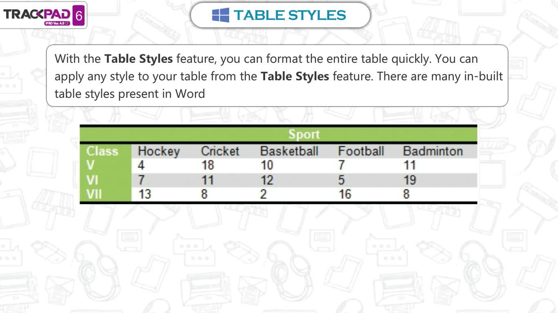Click the Basketball column heading
Screen dimensions: 558x313
pyautogui.click(x=289, y=151)
